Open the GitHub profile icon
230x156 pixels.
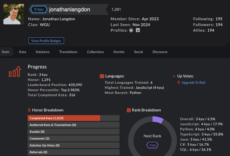coord(131,30)
